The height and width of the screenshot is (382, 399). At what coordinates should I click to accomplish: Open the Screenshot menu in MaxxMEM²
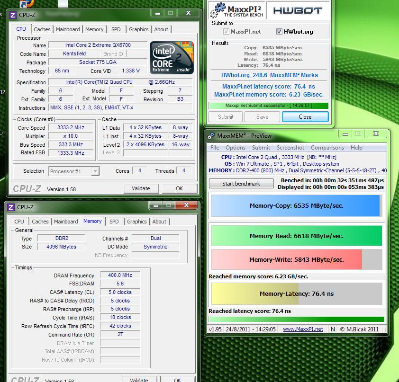290,148
